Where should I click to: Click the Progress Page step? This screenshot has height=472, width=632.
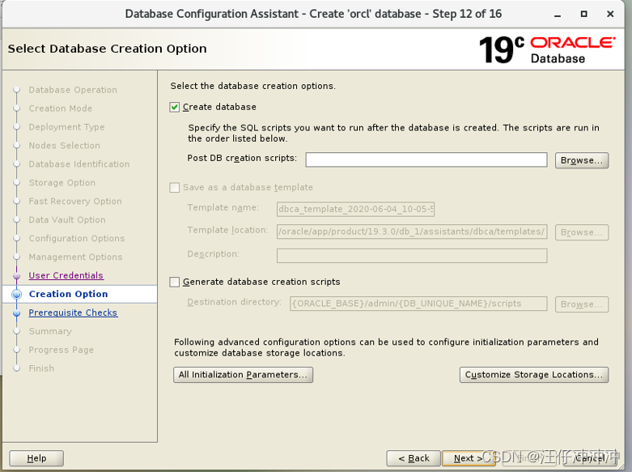(x=62, y=350)
